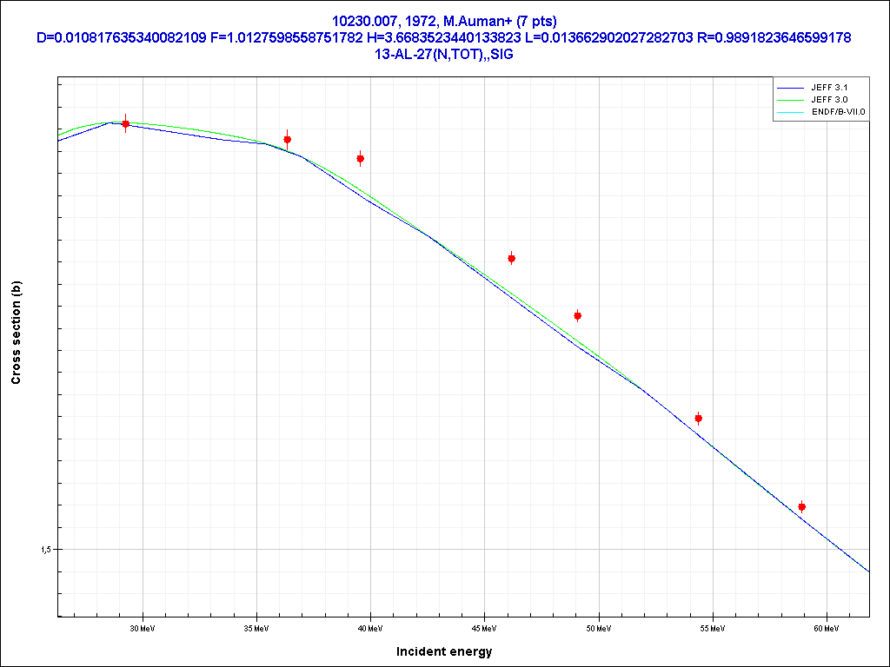Viewport: 890px width, 667px height.
Task: Click the 45 MeV x-axis tick label
Action: 484,627
